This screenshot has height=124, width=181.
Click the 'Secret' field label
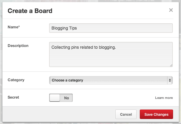13,97
